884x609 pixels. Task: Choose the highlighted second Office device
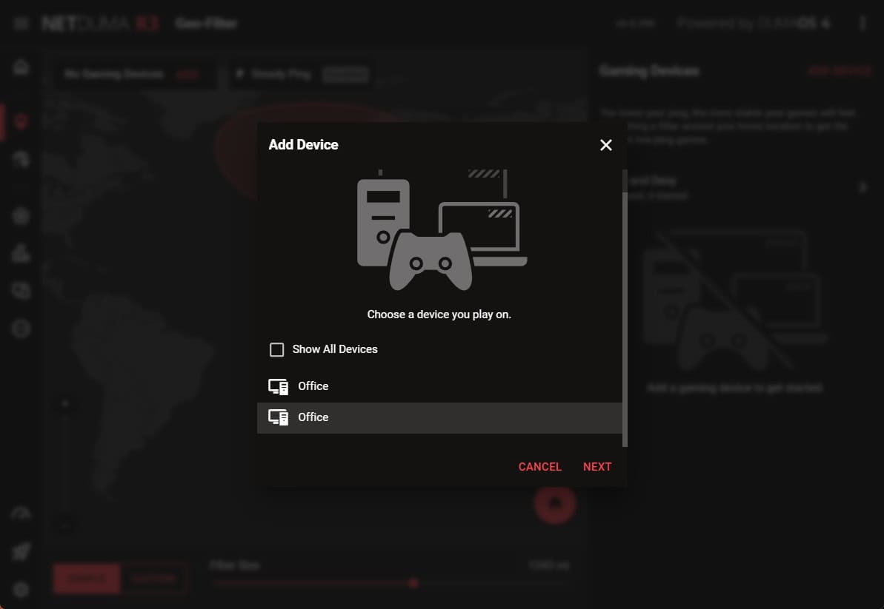[313, 417]
